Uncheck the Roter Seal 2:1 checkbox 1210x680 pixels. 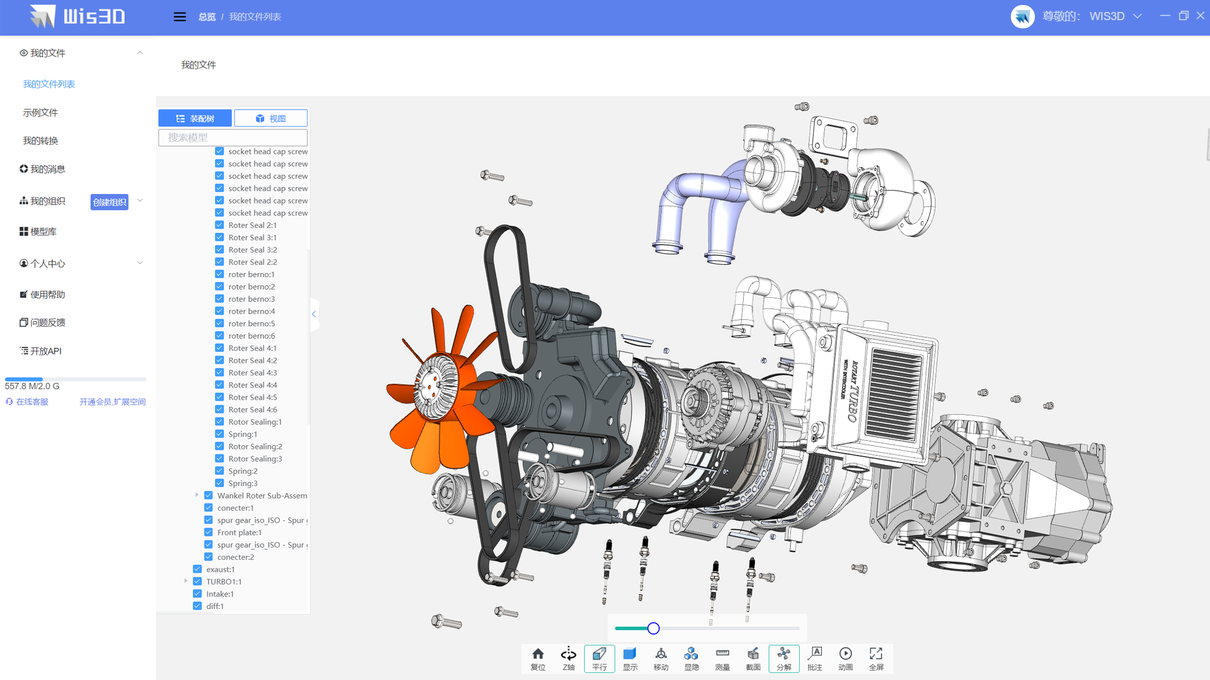click(x=219, y=225)
